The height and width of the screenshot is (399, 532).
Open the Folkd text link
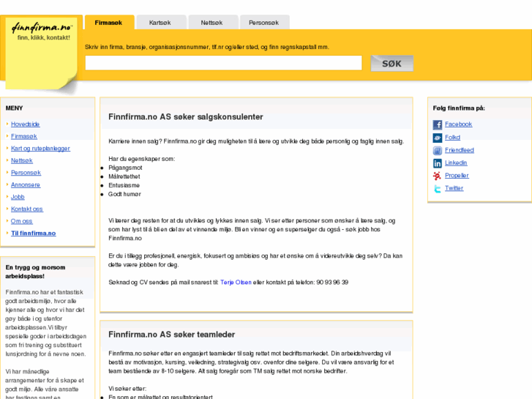point(453,137)
